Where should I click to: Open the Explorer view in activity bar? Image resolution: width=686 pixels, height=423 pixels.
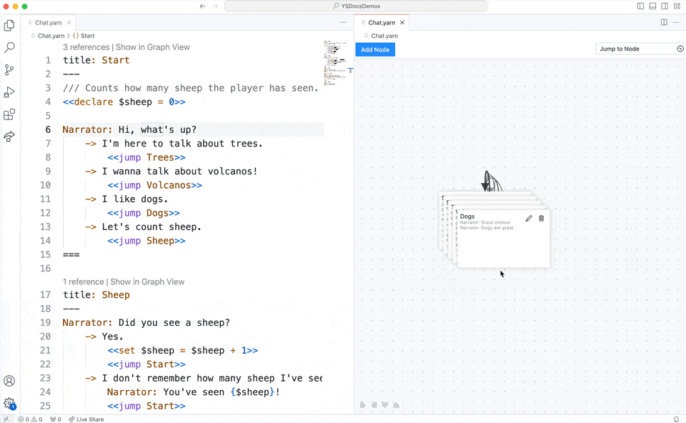tap(9, 26)
